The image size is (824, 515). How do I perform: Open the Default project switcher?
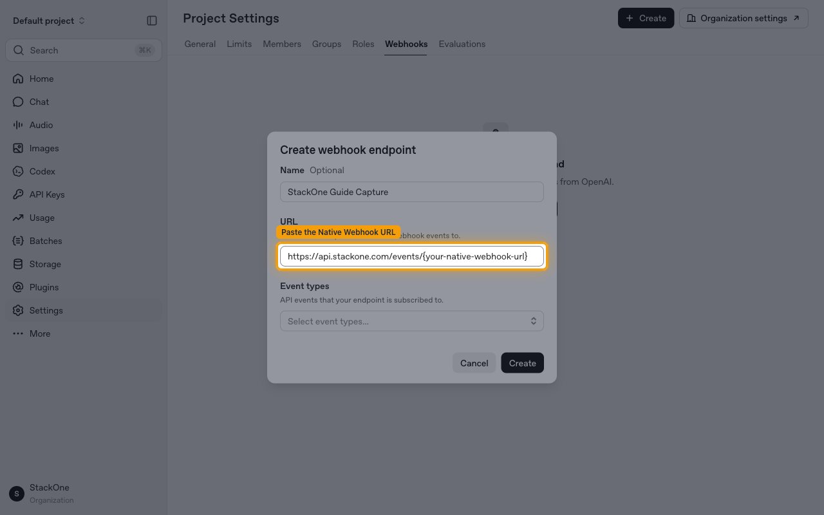(x=49, y=21)
